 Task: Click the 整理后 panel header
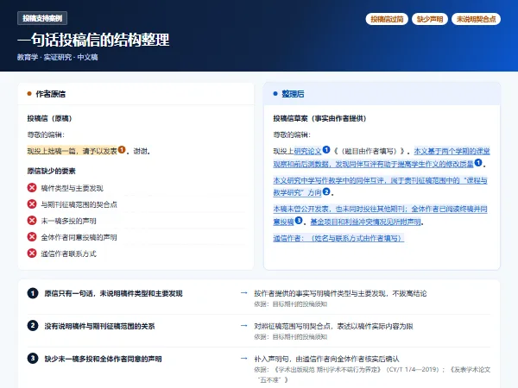382,94
